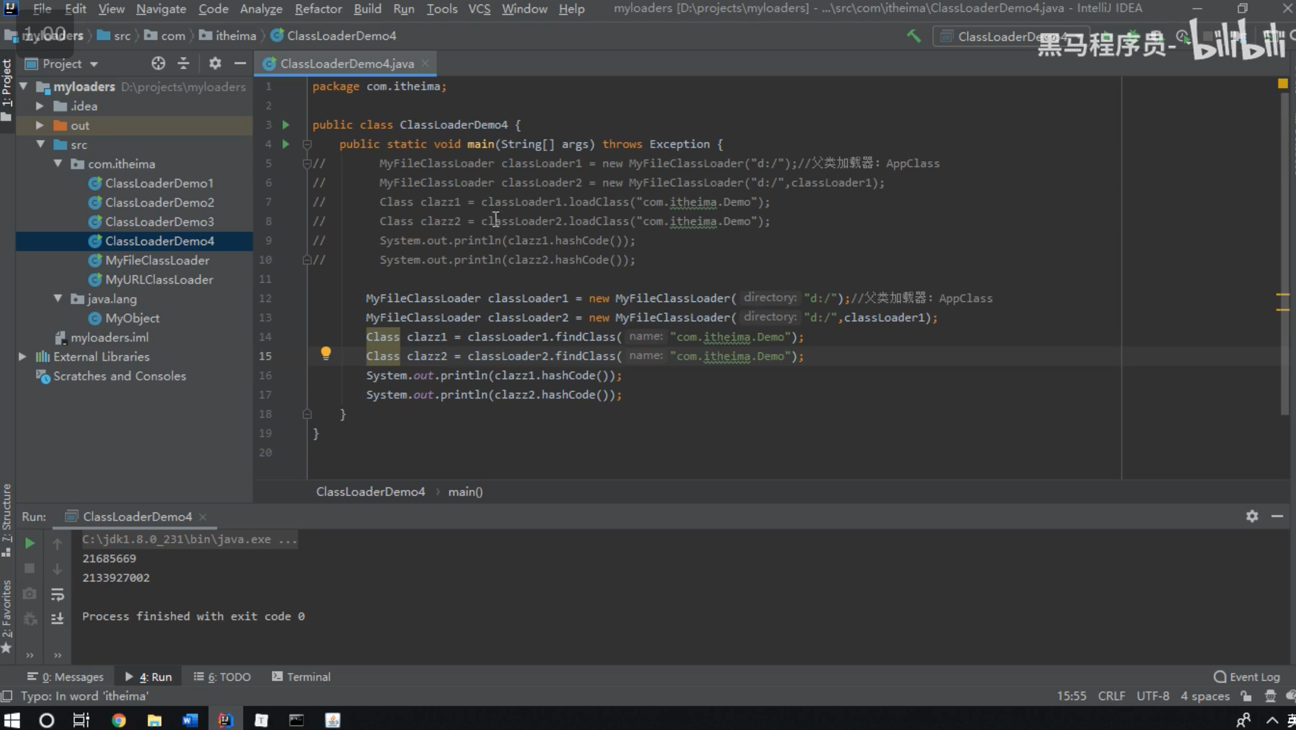The width and height of the screenshot is (1296, 730).
Task: Click the CRLF line separator widget
Action: pos(1111,696)
